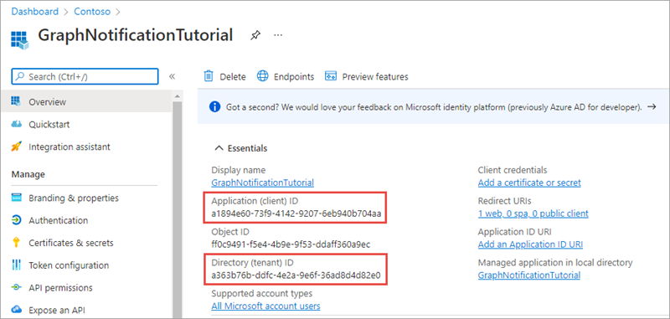
Task: Focus the Search (Ctrl+/) field
Action: (x=85, y=77)
